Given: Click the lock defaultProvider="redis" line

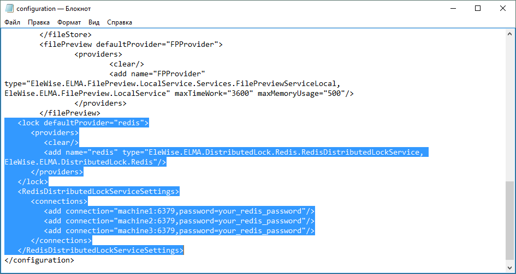Looking at the screenshot, I should [83, 123].
